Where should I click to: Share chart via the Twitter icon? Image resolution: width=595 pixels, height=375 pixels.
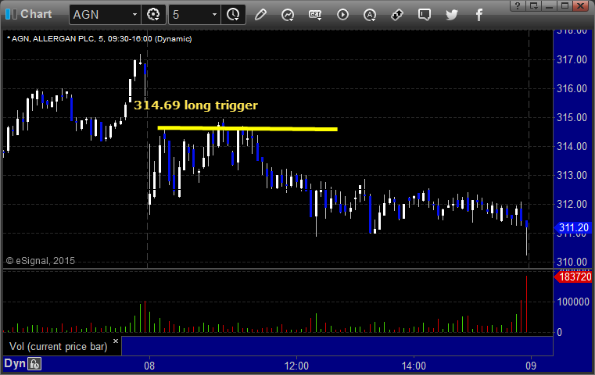452,15
